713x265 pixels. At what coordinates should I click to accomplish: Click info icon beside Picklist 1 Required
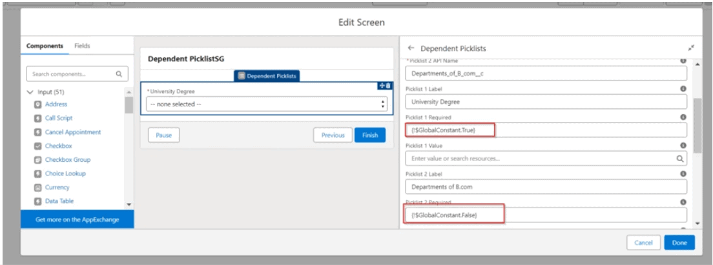pyautogui.click(x=683, y=117)
